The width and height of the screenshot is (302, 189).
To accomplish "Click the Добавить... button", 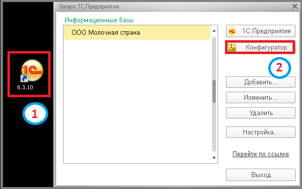I will (261, 82).
